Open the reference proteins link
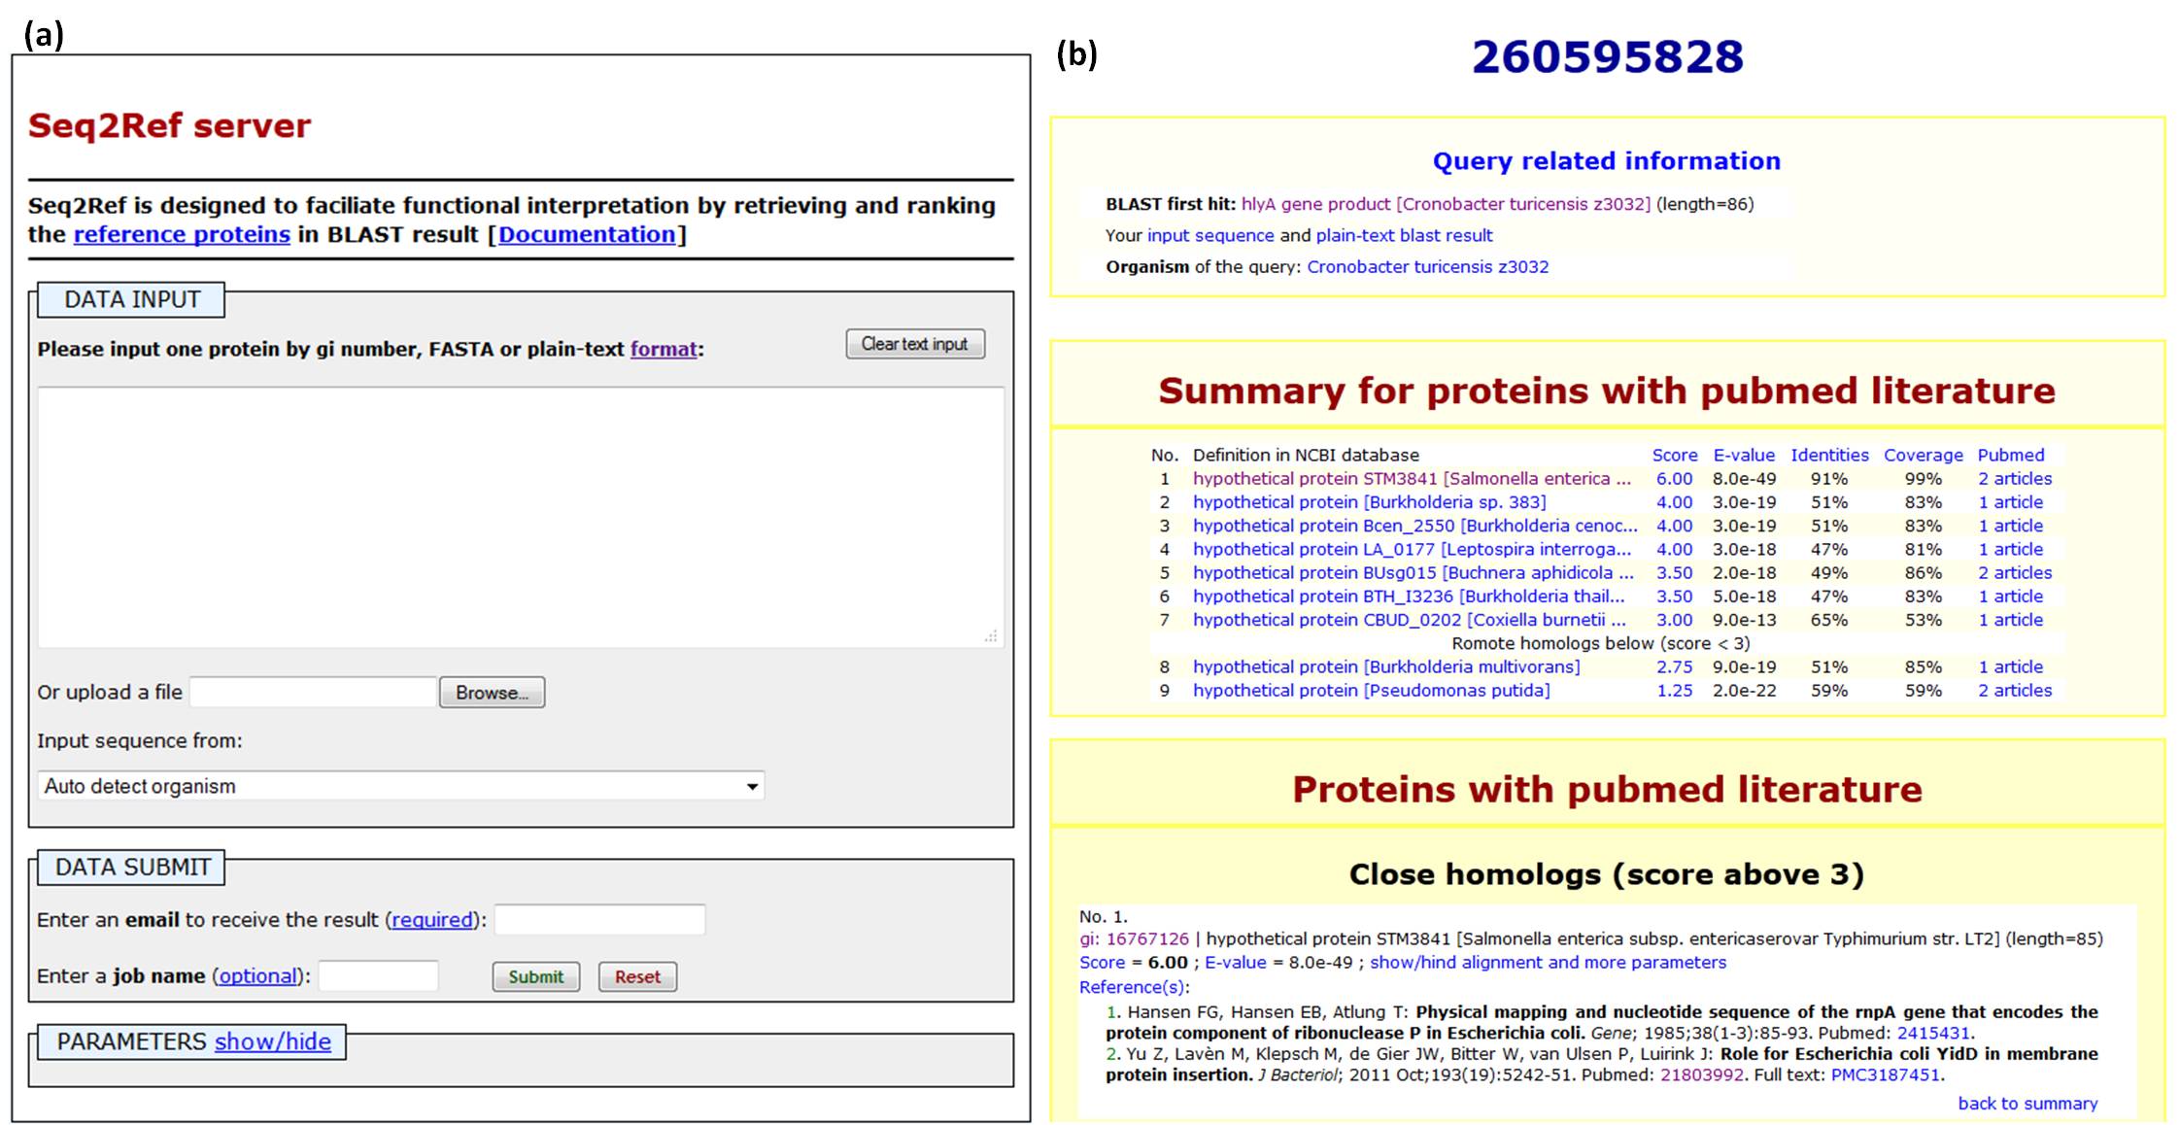 pyautogui.click(x=182, y=235)
